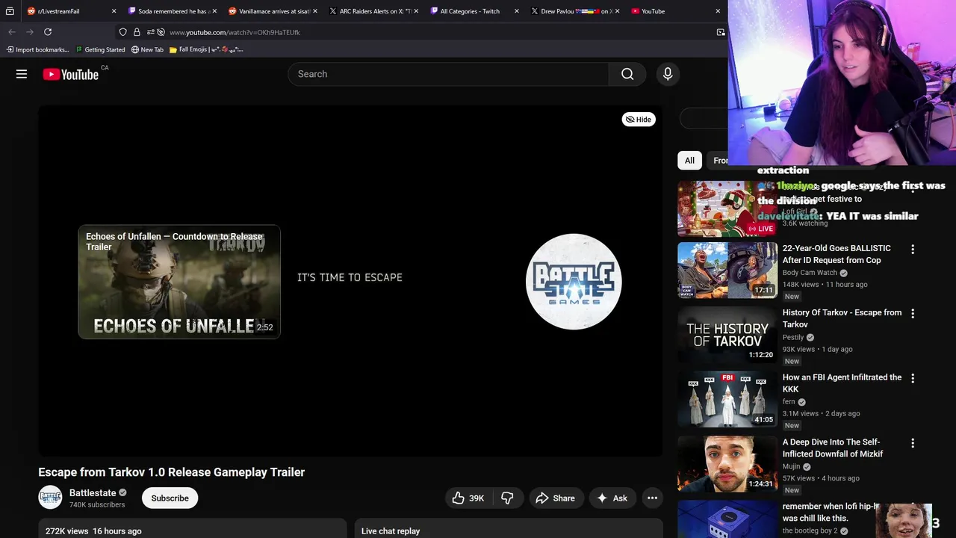Open FBI Agent KKK video thumbnail
The height and width of the screenshot is (538, 956).
[x=727, y=400]
